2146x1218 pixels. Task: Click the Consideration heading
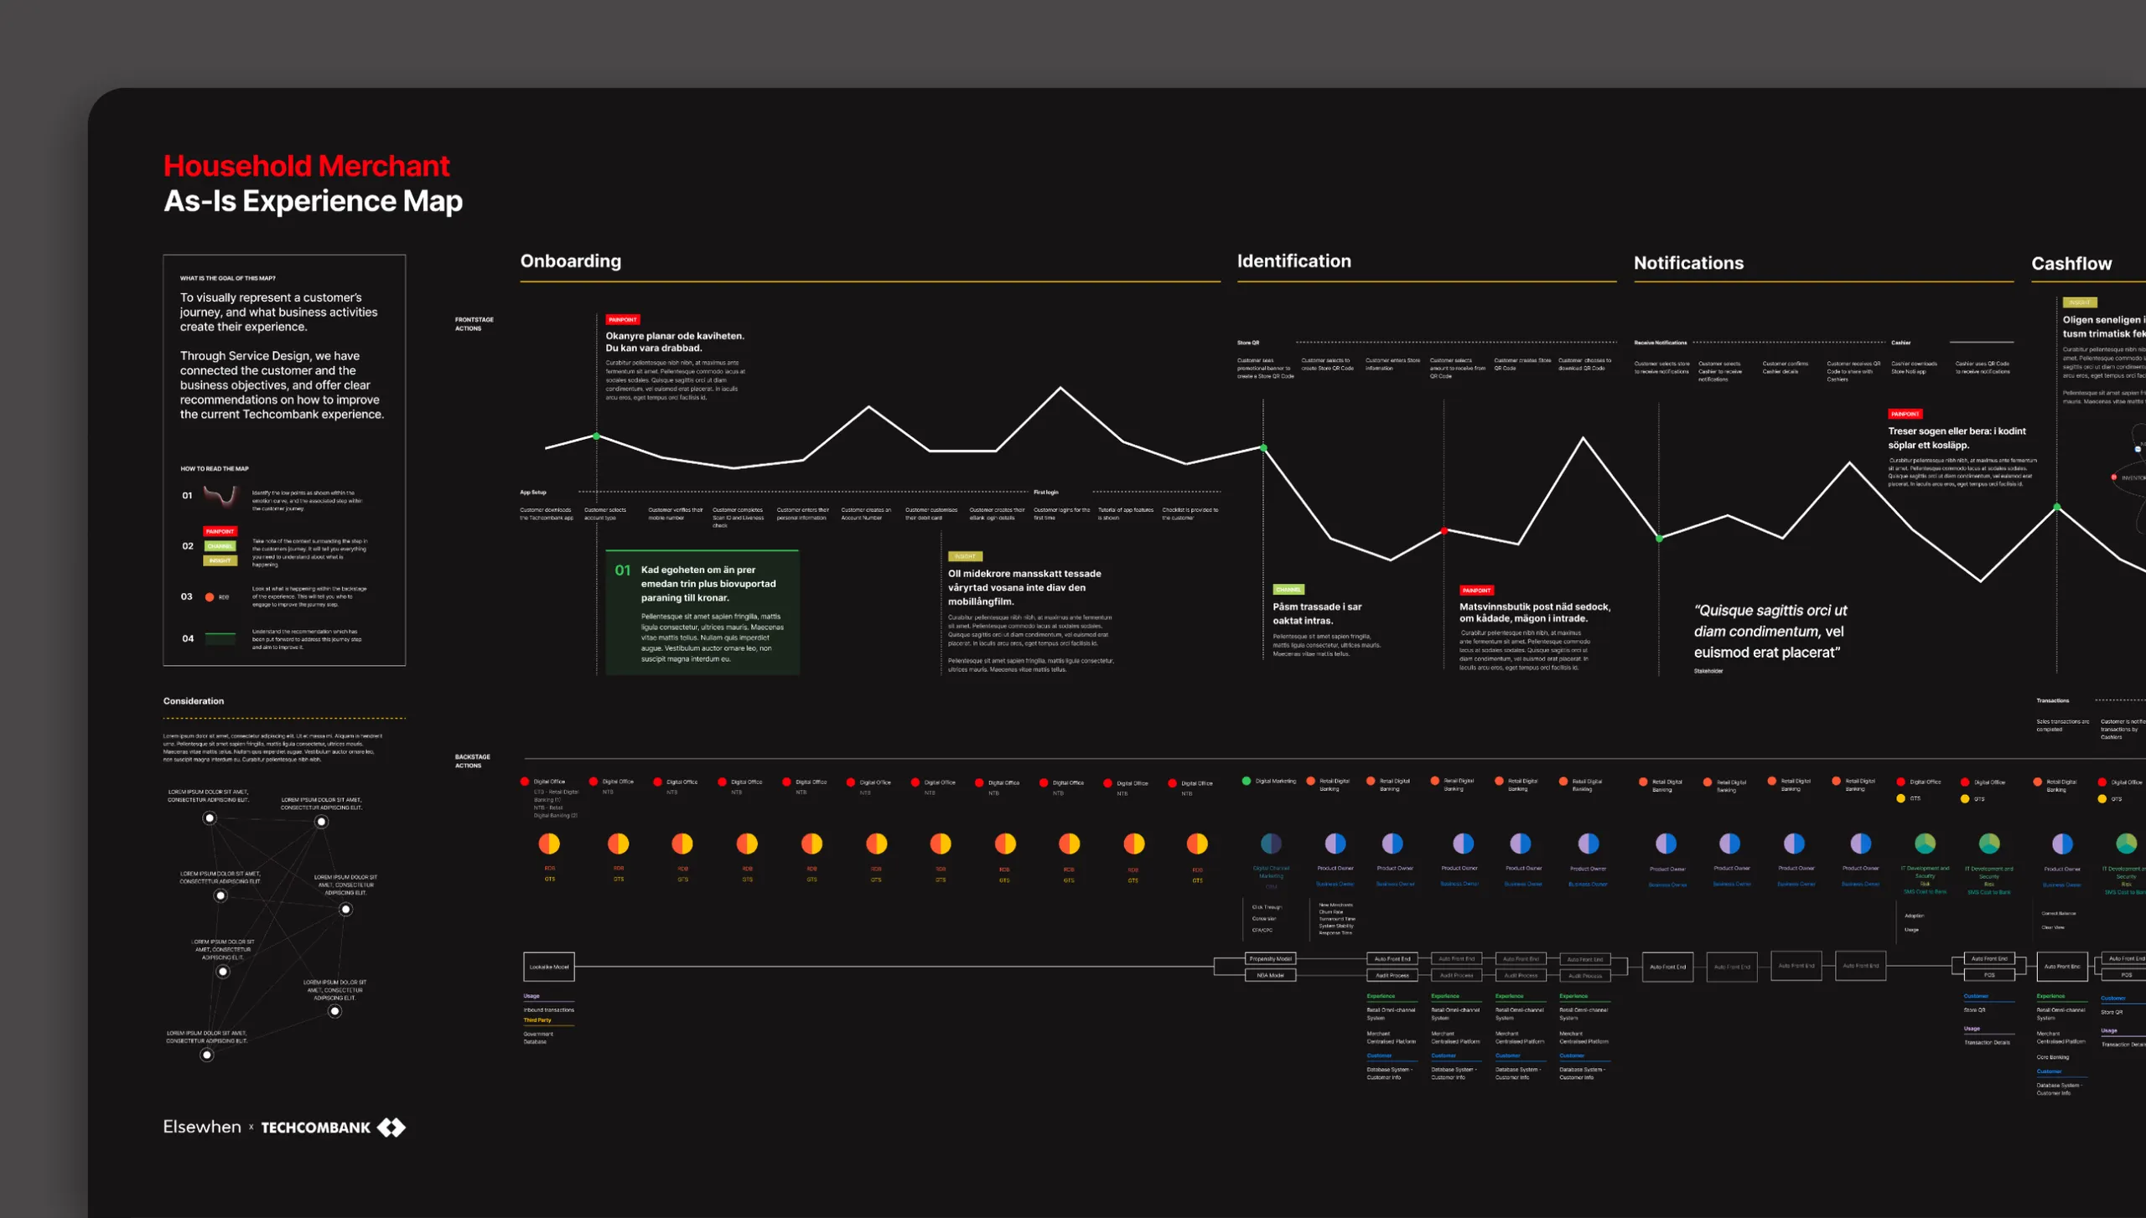tap(193, 701)
